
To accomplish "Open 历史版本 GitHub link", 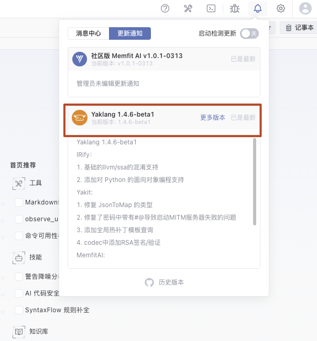I will click(165, 282).
